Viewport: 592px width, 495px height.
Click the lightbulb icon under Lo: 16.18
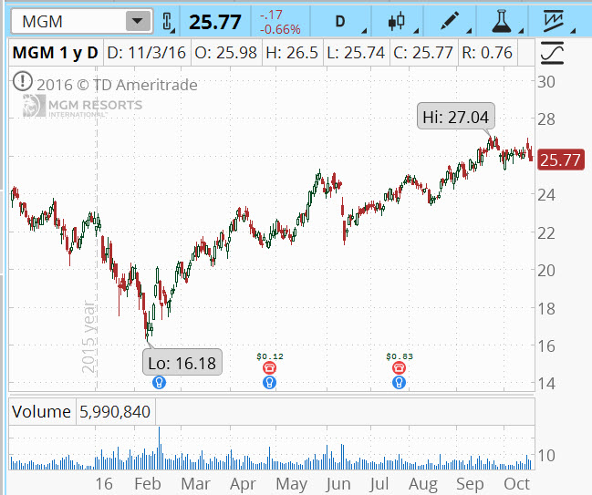[x=159, y=382]
